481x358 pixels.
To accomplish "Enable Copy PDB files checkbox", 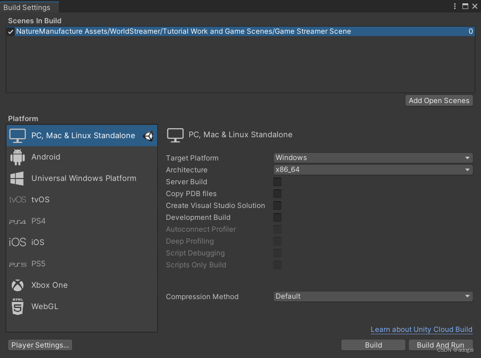I will click(x=277, y=194).
